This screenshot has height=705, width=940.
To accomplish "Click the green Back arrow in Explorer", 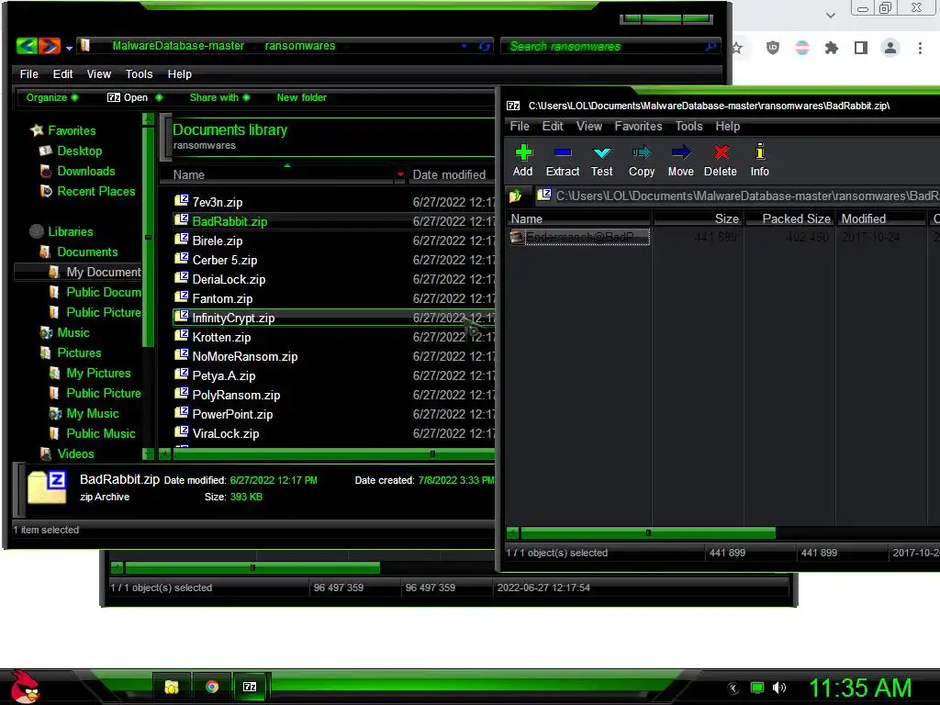I will pos(27,46).
